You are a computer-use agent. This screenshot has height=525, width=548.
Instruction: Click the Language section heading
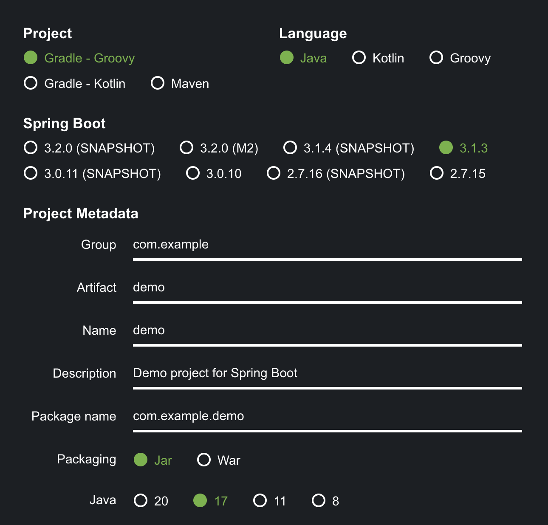pyautogui.click(x=313, y=34)
